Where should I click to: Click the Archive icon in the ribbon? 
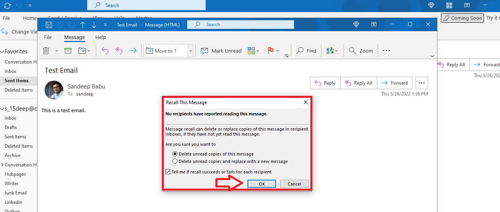(x=68, y=51)
